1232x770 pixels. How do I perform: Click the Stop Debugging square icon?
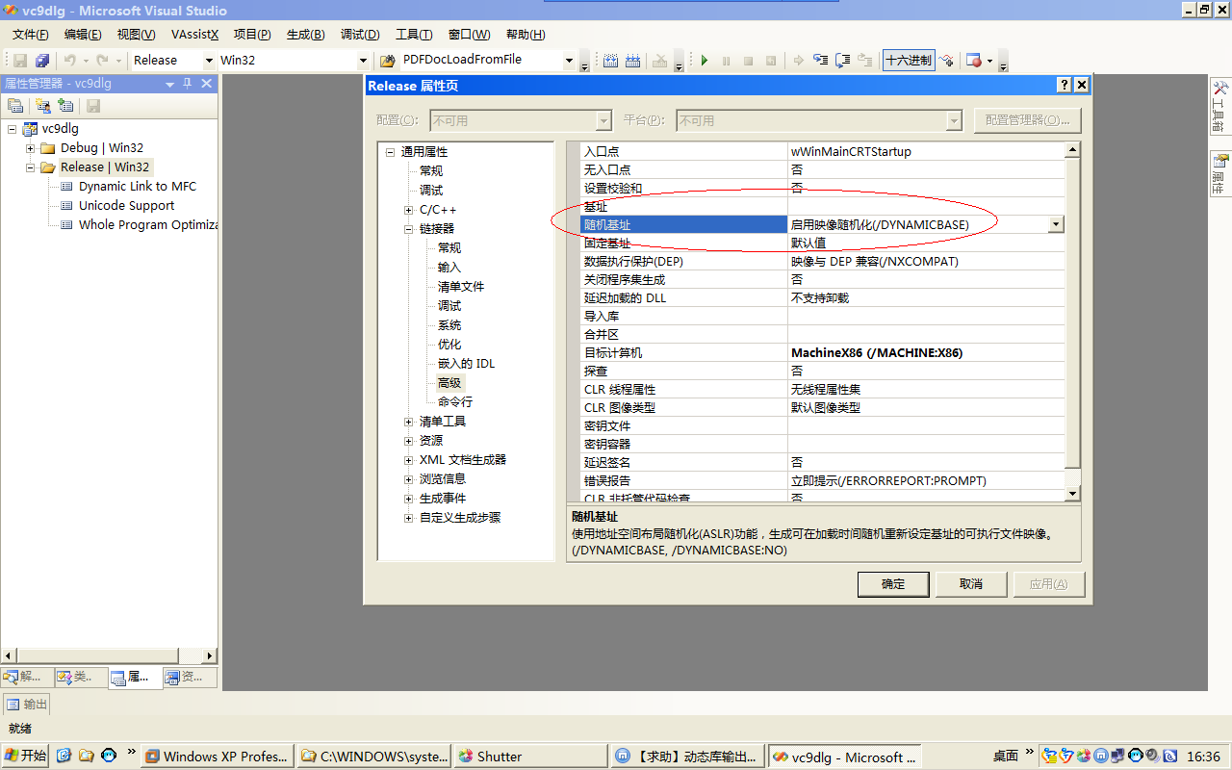coord(749,61)
